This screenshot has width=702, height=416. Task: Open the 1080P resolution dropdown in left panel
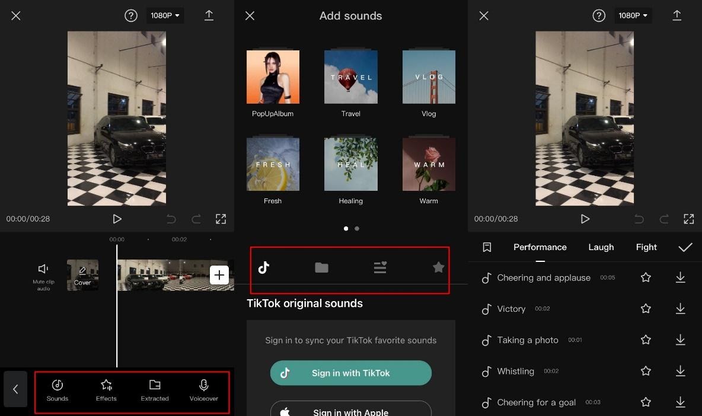pyautogui.click(x=165, y=15)
